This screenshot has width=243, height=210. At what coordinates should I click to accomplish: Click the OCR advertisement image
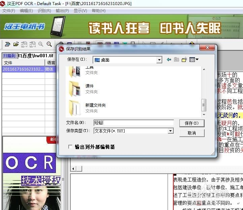[29, 163]
